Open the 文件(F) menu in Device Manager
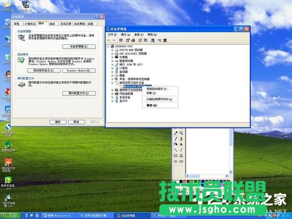Screen dimensions: 292x219 coord(112,34)
